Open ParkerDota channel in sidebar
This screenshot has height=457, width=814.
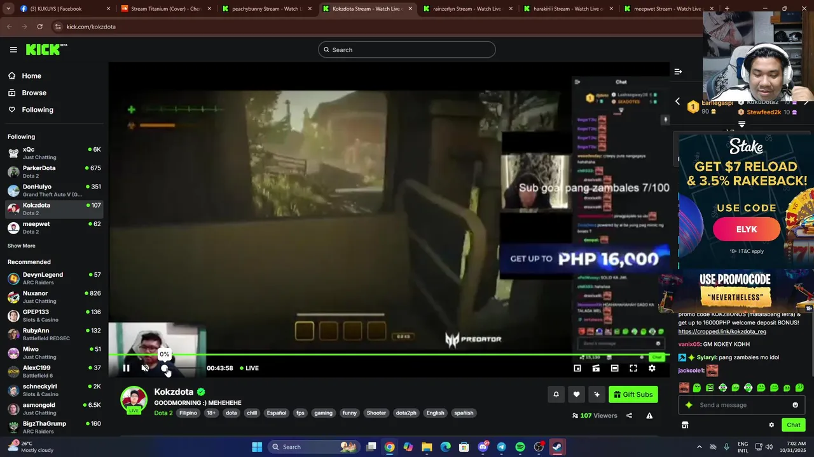pos(54,171)
